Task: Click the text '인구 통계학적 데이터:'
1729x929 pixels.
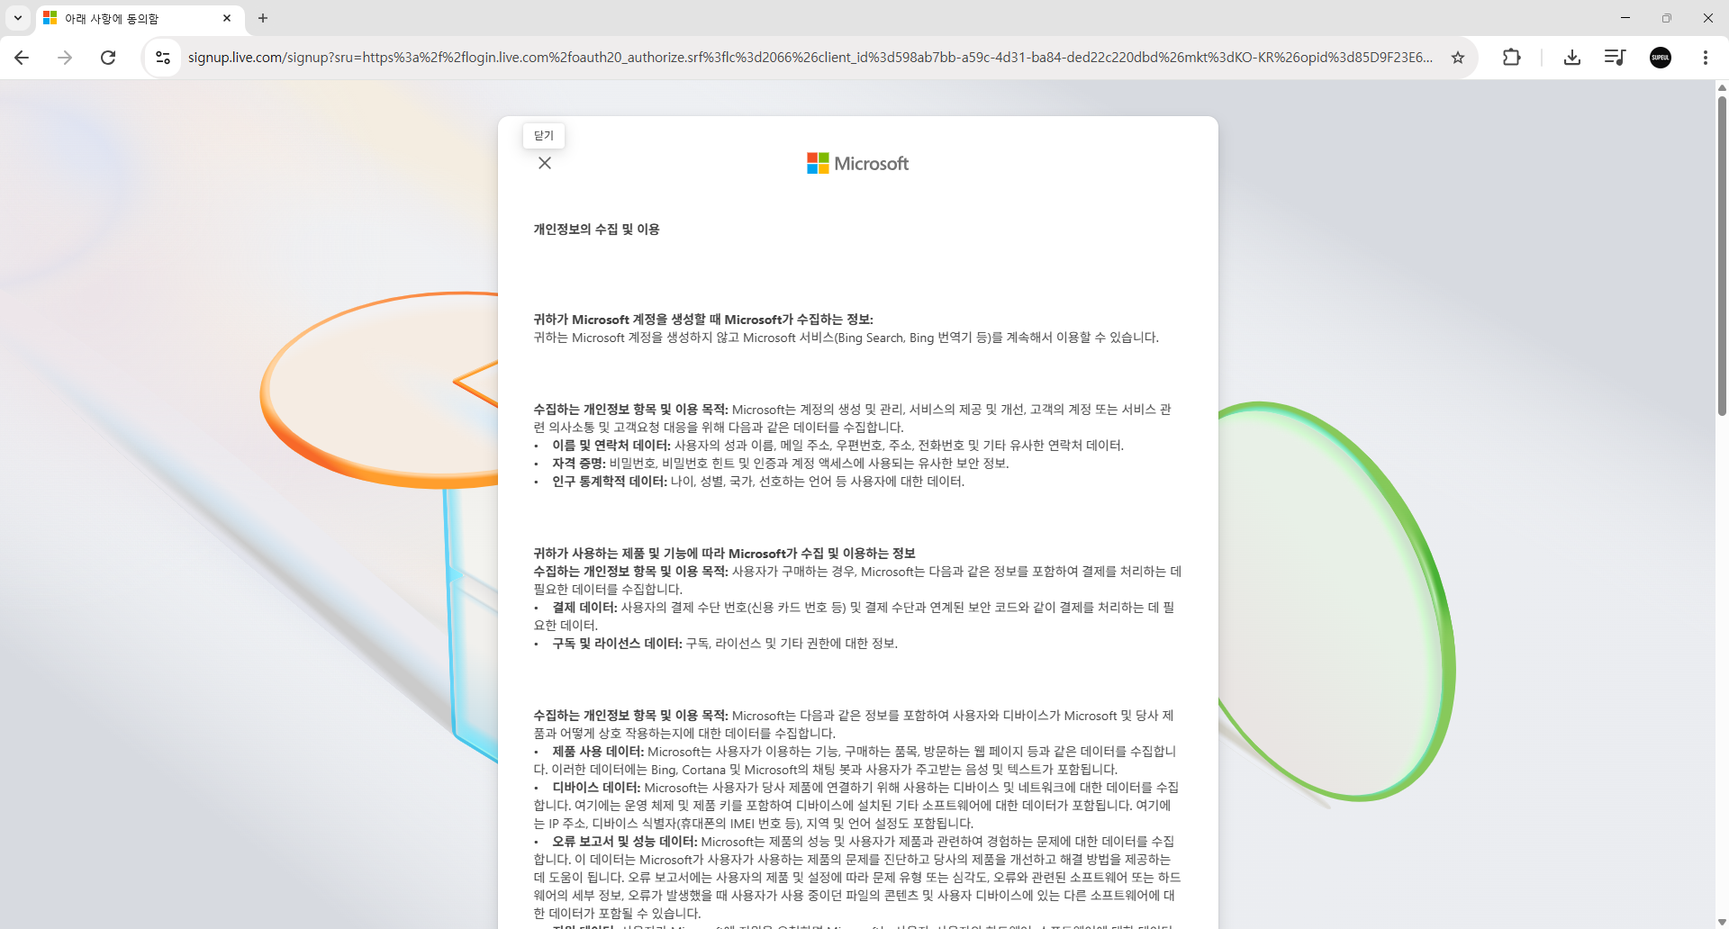Action: click(x=610, y=482)
